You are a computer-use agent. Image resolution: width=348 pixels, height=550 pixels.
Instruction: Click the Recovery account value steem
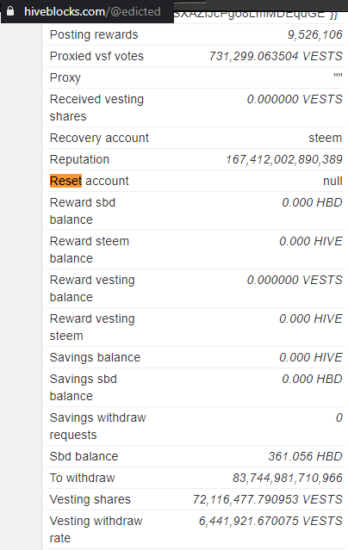pyautogui.click(x=326, y=138)
